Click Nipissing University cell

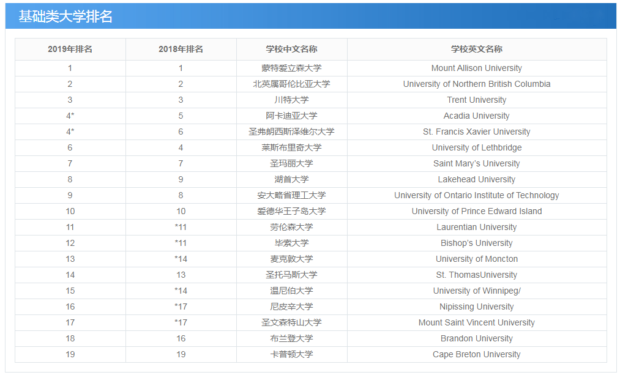point(476,306)
